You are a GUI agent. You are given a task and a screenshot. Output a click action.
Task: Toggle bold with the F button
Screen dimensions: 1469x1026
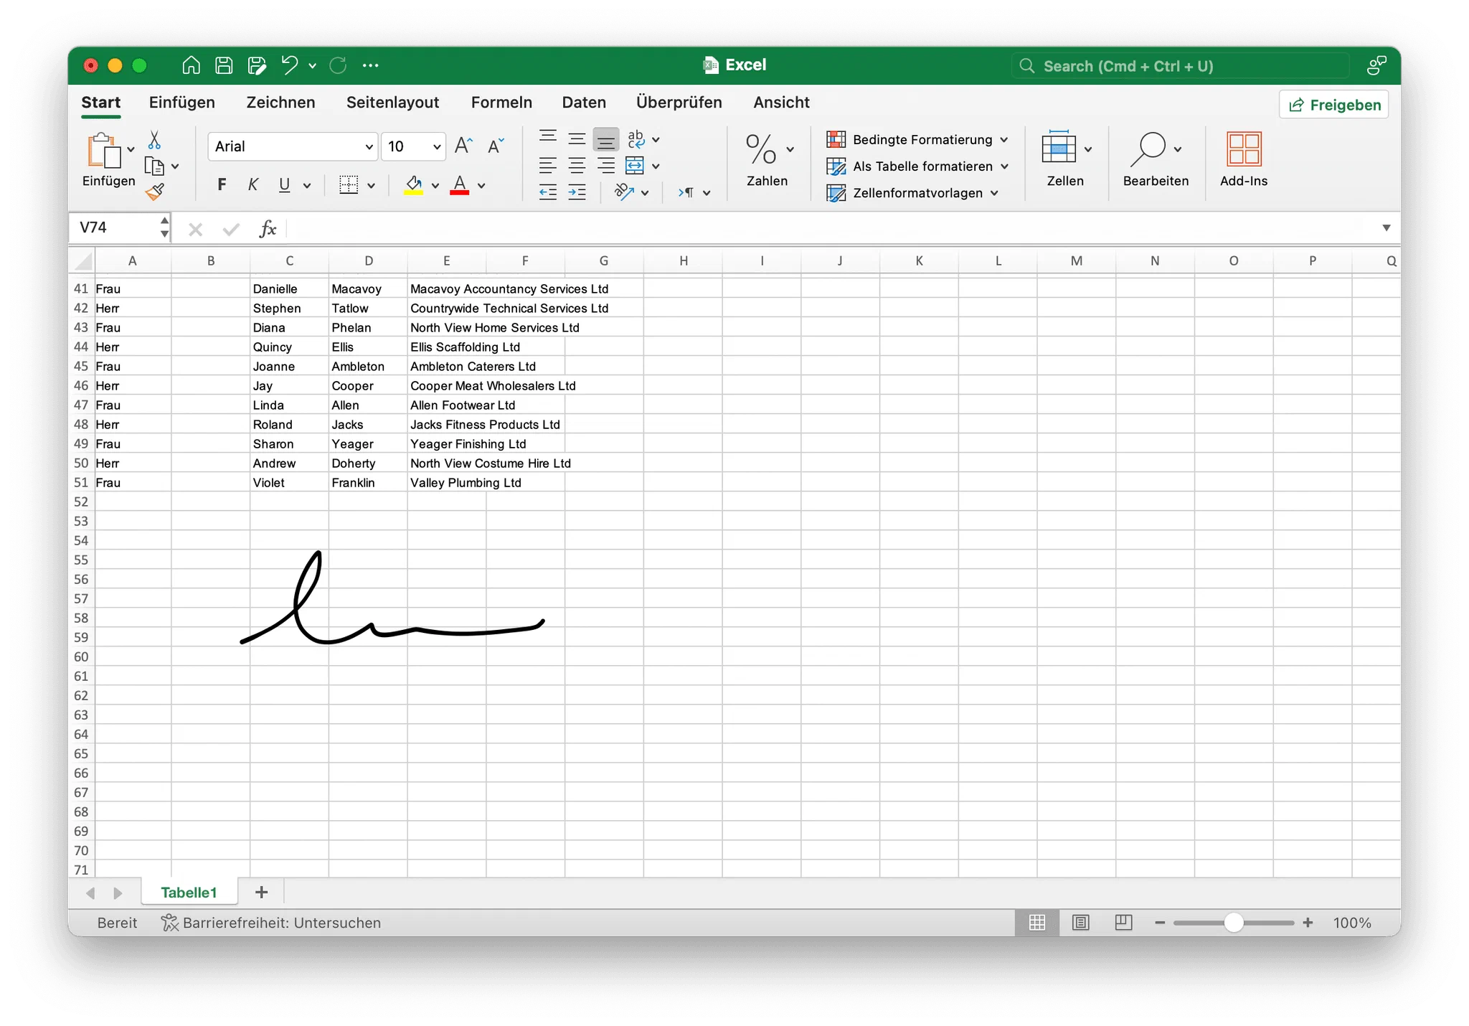click(x=222, y=185)
